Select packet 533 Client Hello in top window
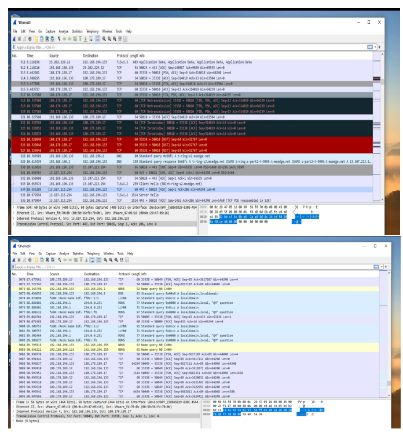 [192, 184]
